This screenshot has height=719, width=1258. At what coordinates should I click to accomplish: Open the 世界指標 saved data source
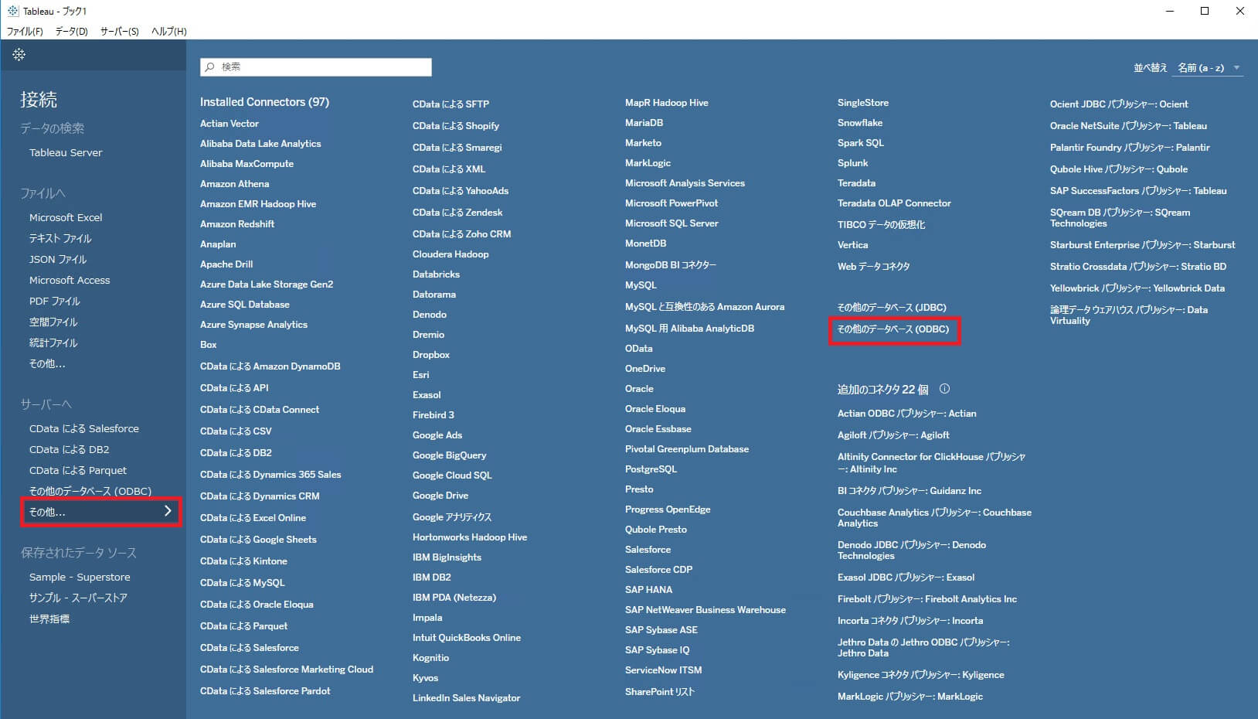[49, 618]
